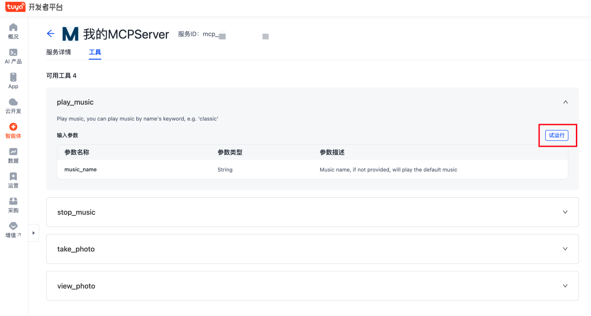591x316 pixels.
Task: Open the AI 产品 sidebar icon
Action: (13, 56)
